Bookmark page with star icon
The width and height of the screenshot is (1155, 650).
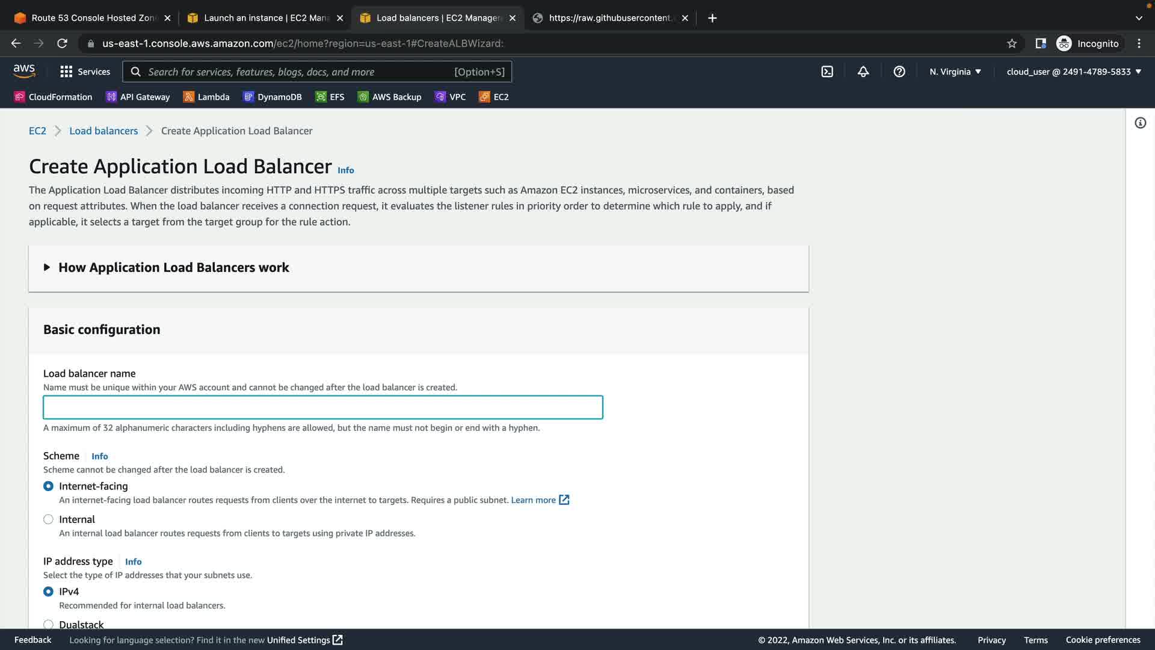click(x=1012, y=43)
